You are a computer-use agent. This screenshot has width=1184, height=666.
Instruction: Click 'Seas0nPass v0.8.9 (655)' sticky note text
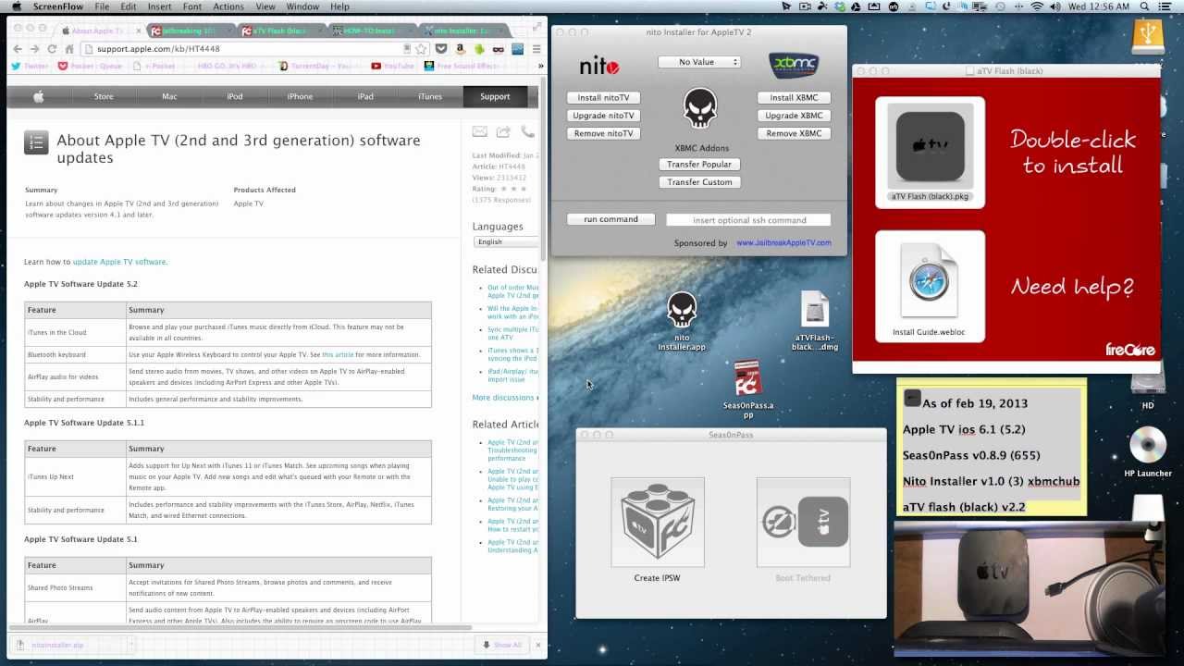click(x=971, y=455)
